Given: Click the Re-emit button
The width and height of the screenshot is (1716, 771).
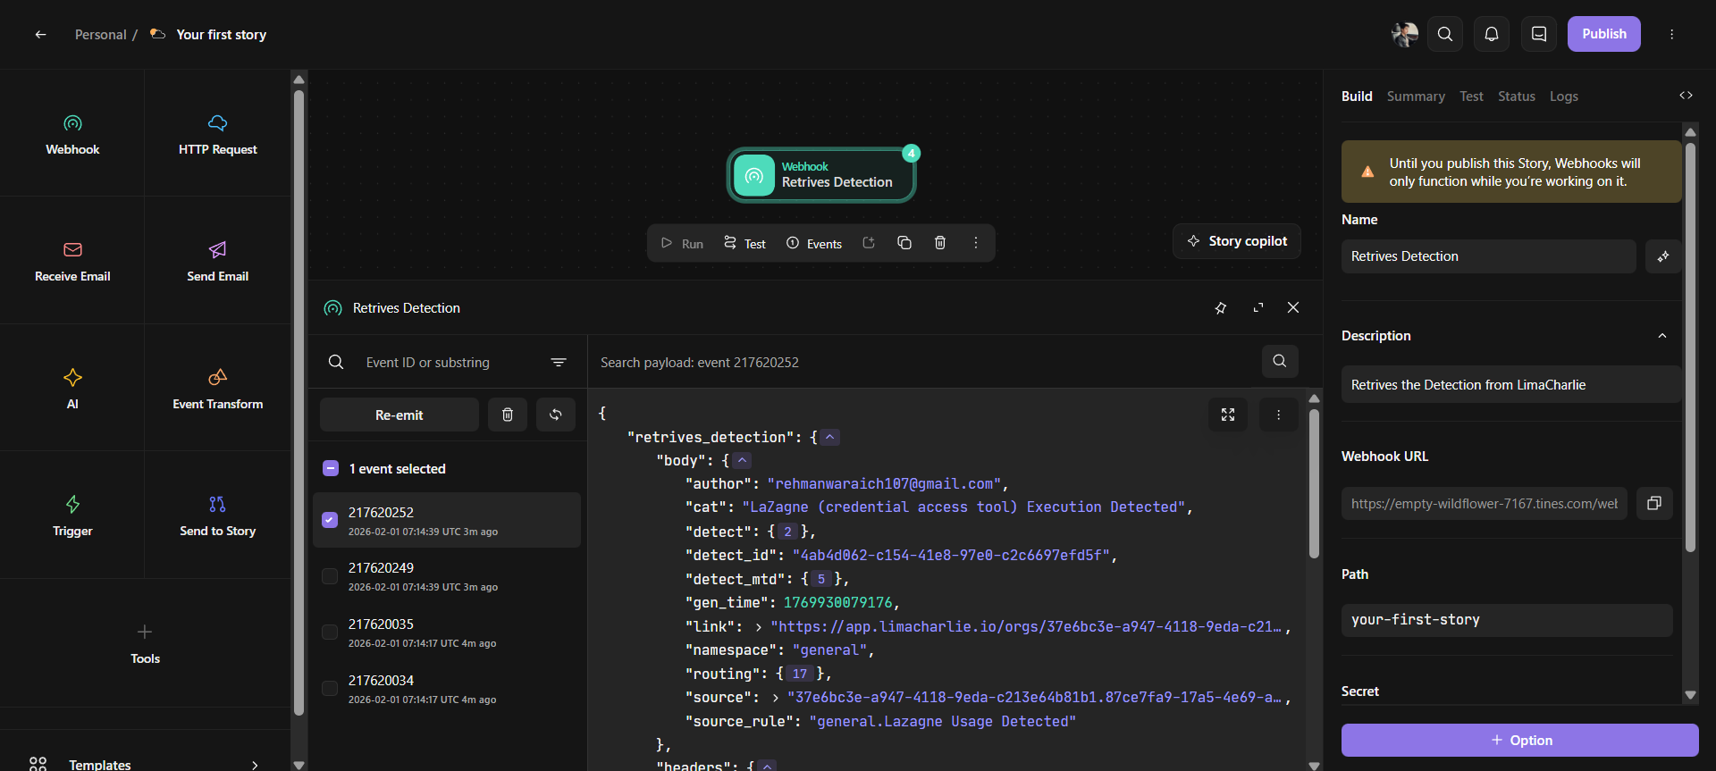Looking at the screenshot, I should (x=400, y=415).
